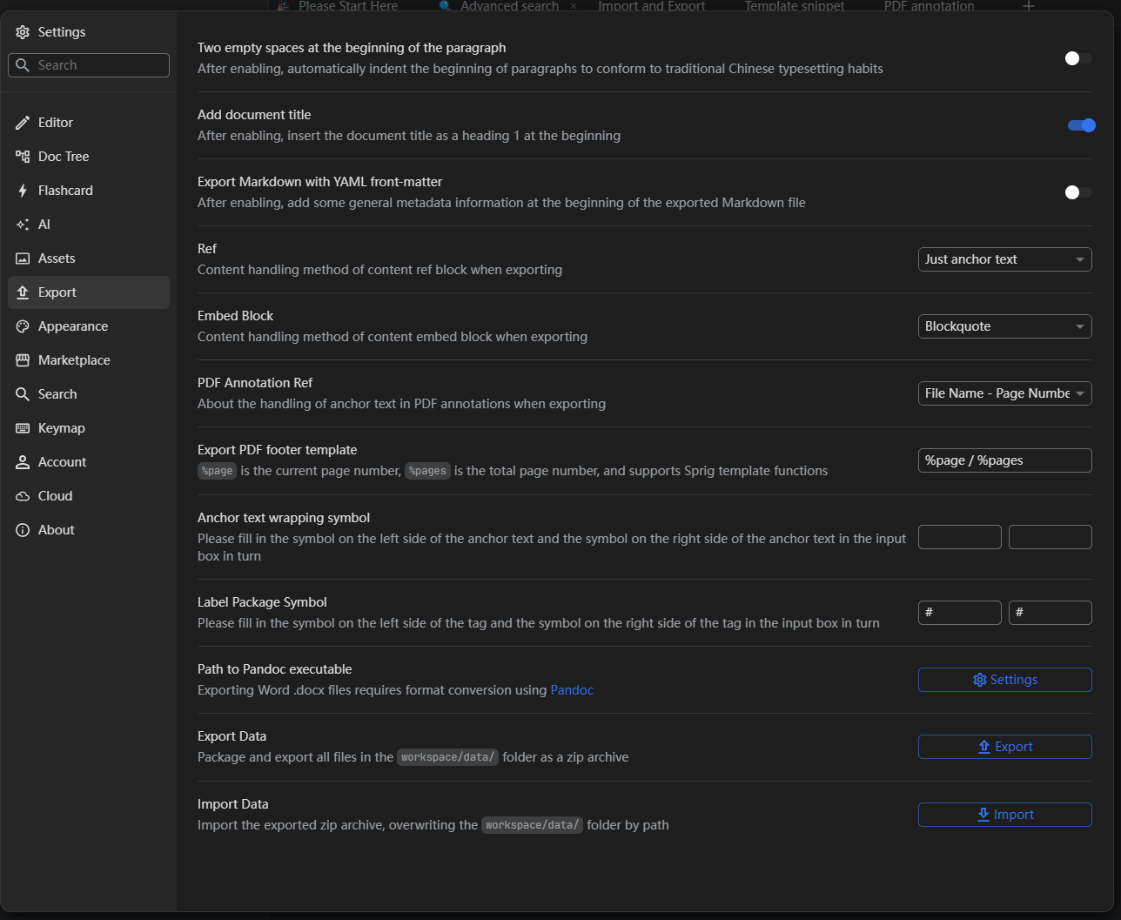Open the About settings section
Viewport: 1121px width, 920px height.
[56, 530]
